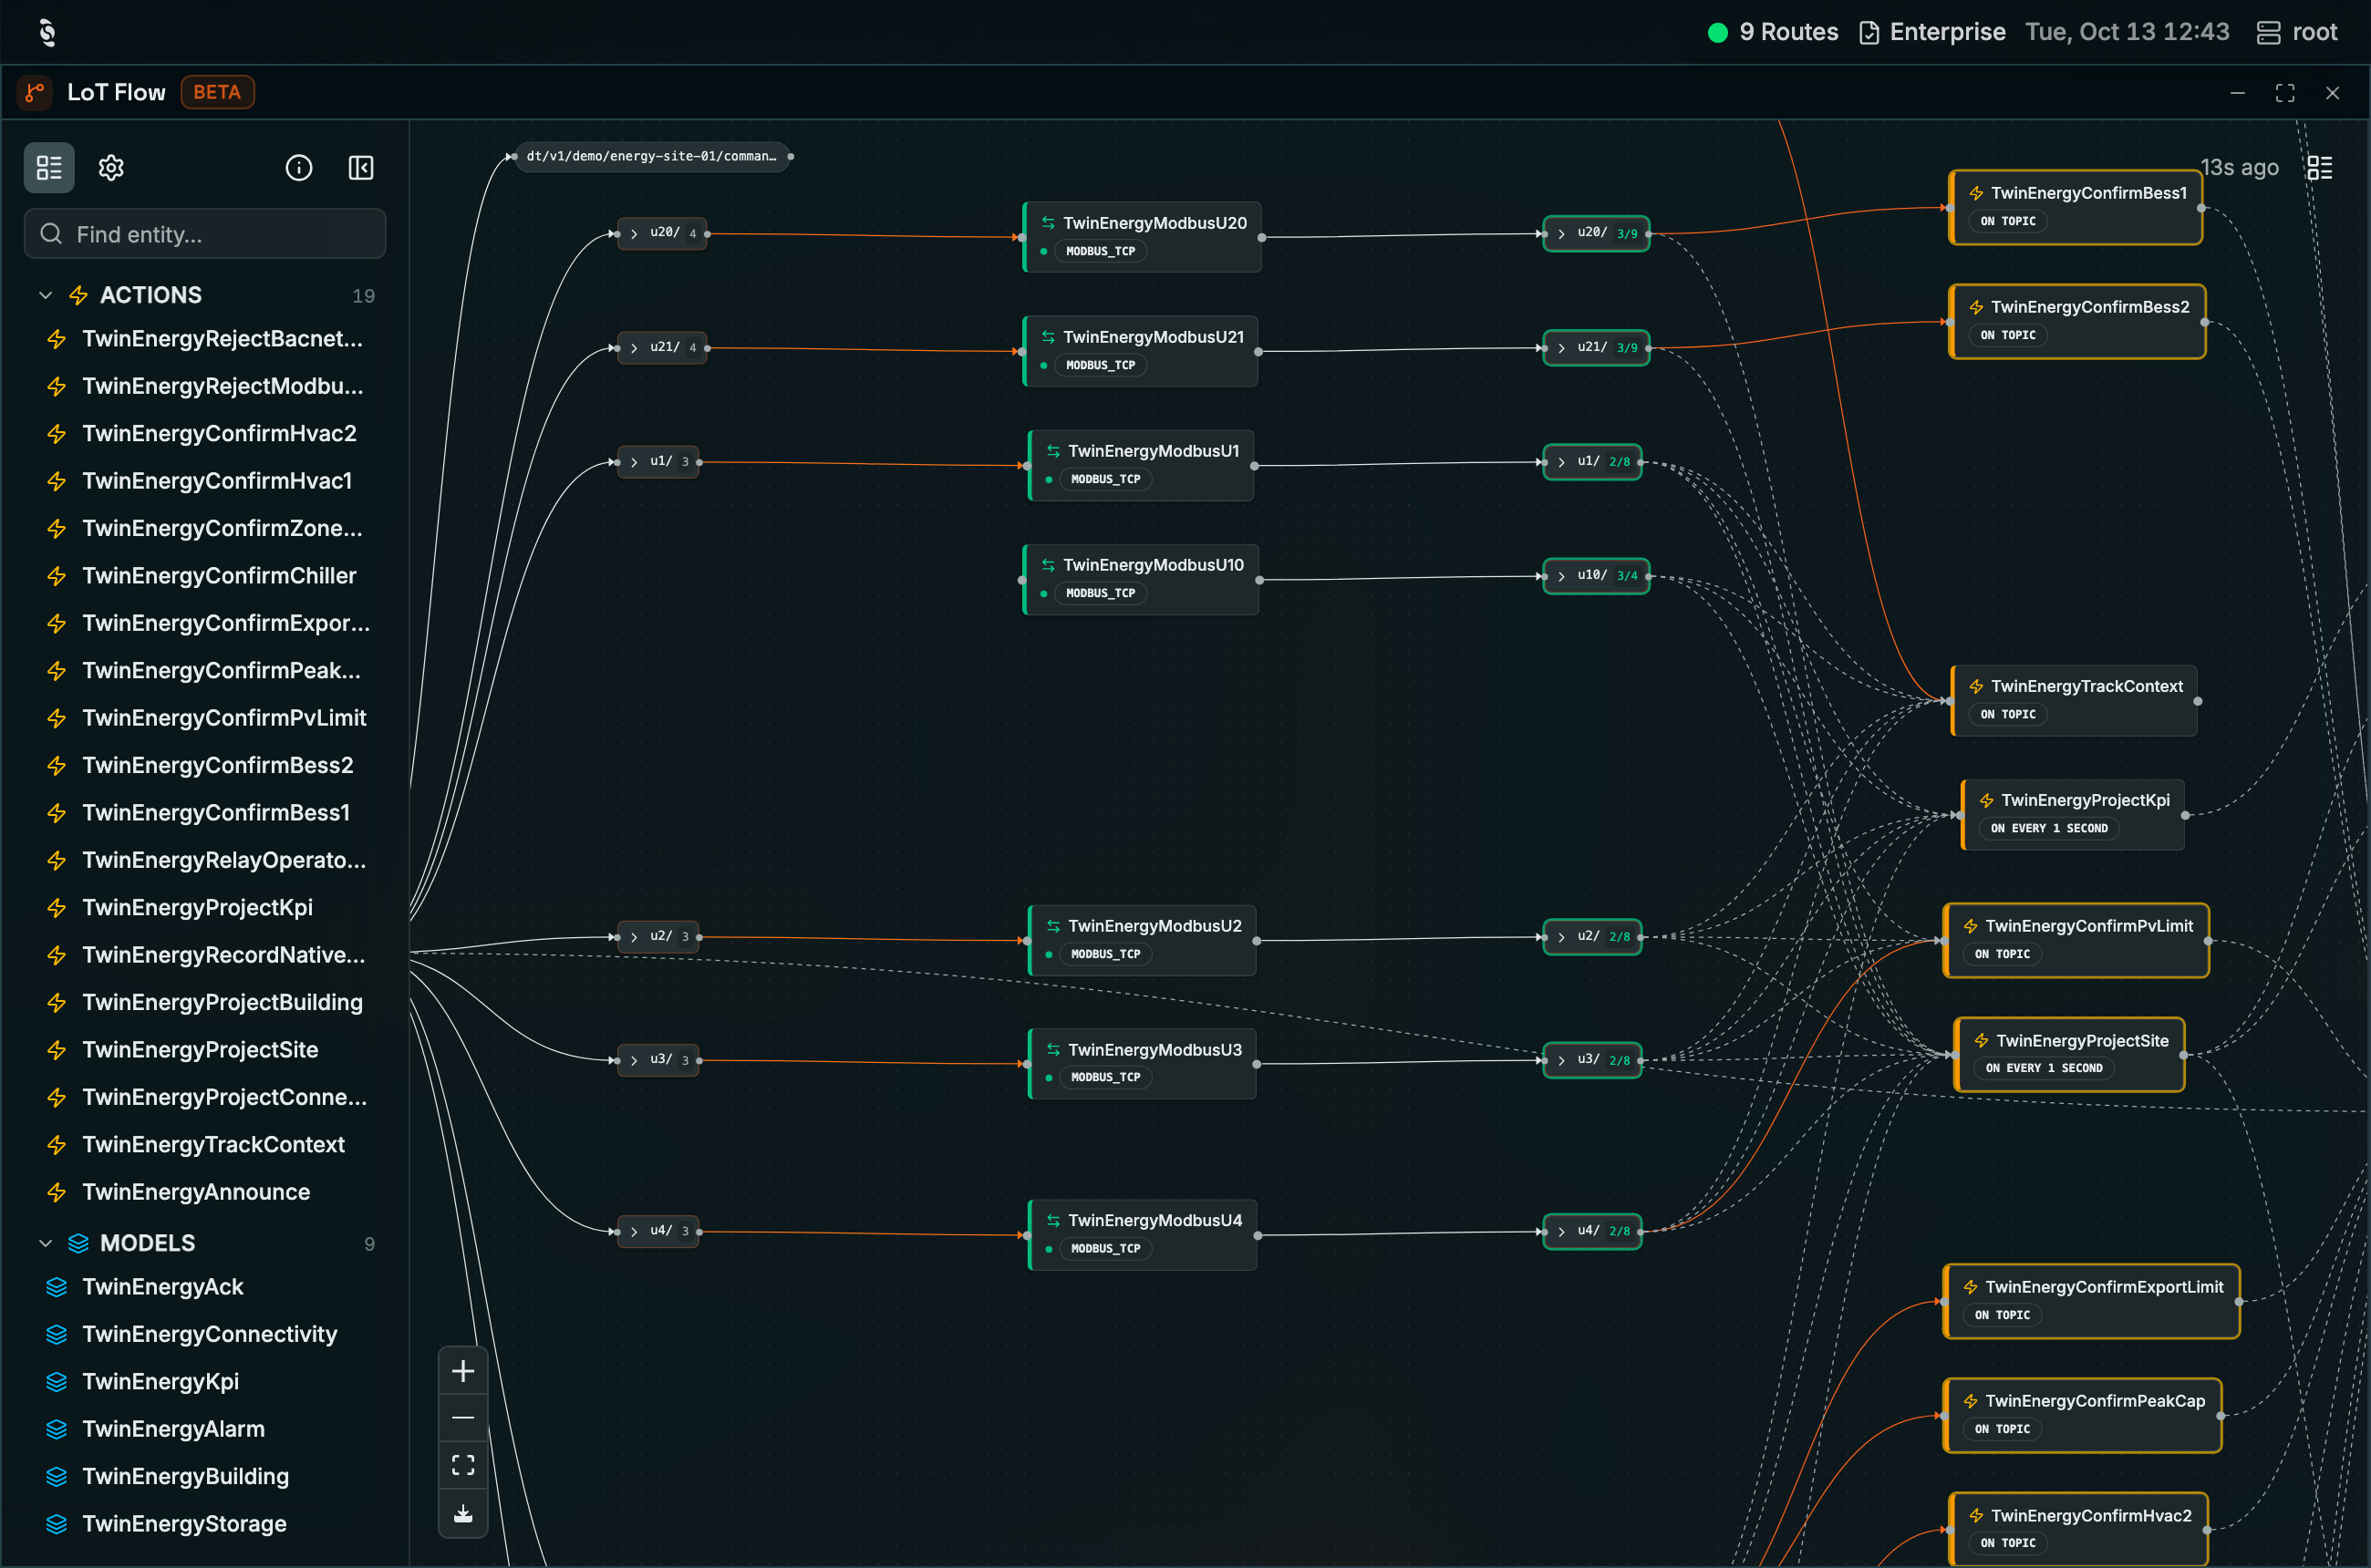Click the dt/v1/demo/energy-site-01 topic node
Viewport: 2371px width, 1568px height.
651,156
